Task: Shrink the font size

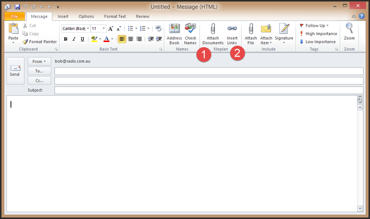Action: (x=119, y=28)
